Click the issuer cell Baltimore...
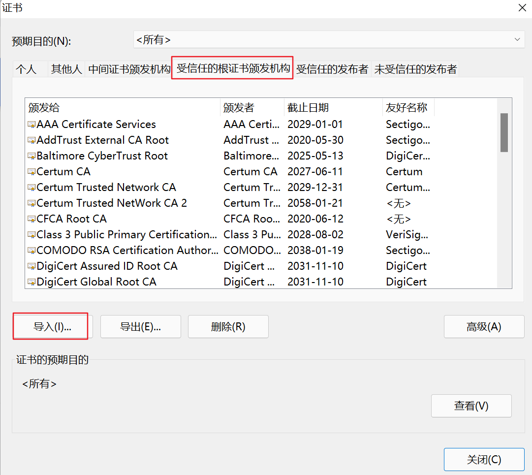The image size is (532, 475). 251,156
